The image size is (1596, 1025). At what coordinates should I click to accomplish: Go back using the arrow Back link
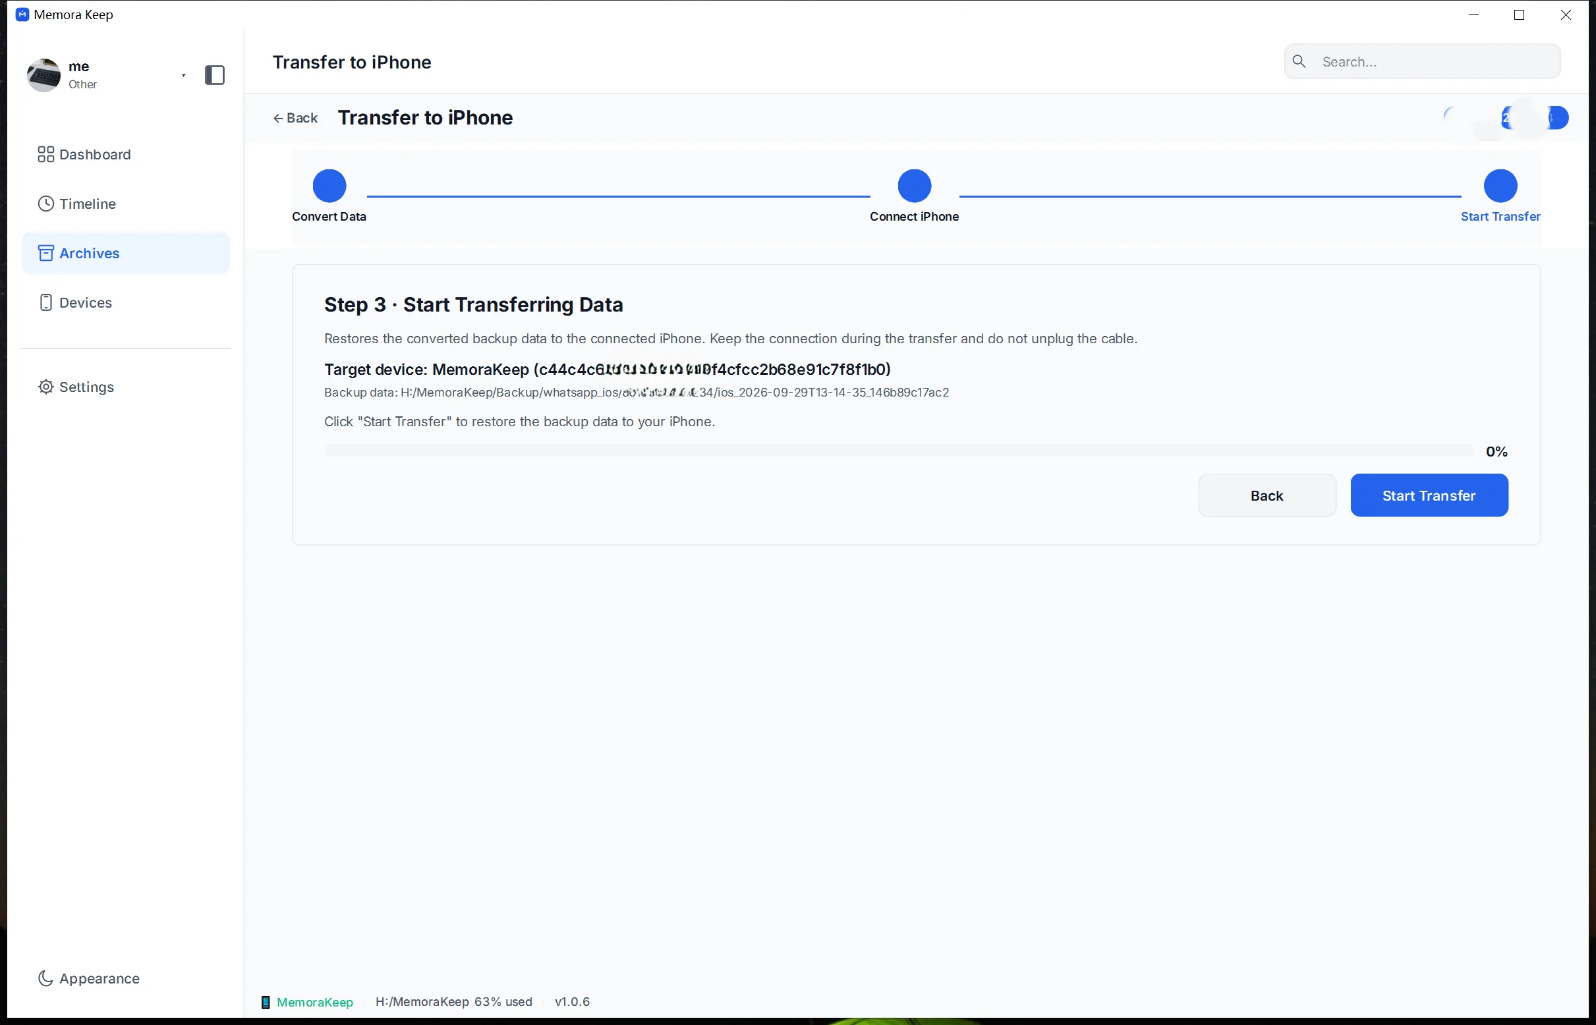coord(295,118)
